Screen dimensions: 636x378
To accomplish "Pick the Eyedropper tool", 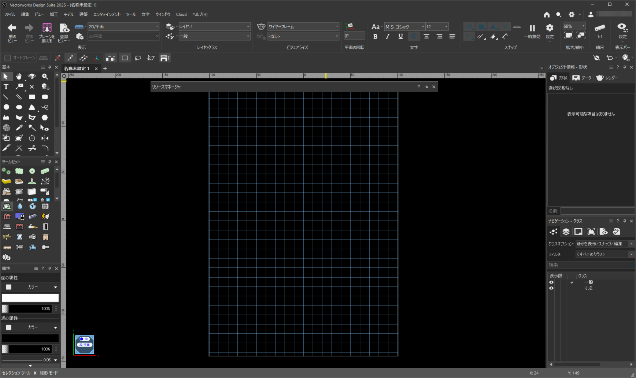I will (19, 127).
